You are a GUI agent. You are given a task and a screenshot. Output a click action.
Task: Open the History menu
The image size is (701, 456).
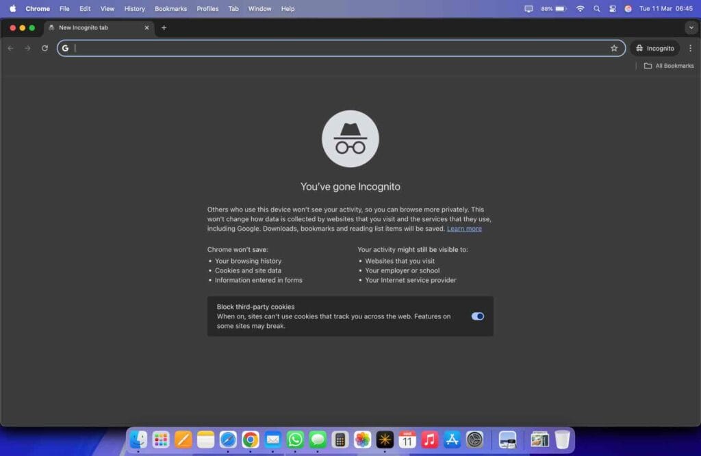pos(135,8)
